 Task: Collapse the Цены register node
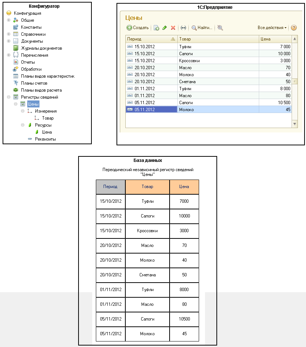coord(16,104)
